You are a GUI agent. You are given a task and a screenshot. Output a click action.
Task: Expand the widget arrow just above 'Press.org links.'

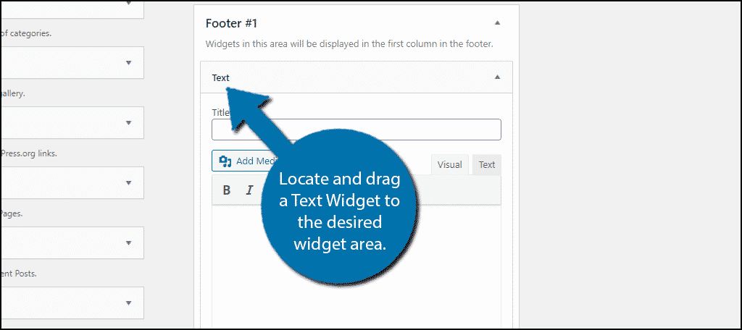click(x=128, y=123)
